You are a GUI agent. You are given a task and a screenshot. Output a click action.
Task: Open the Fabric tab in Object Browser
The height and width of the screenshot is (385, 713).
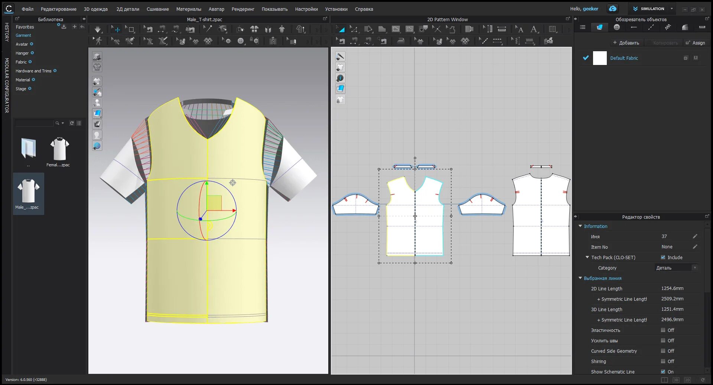point(599,27)
